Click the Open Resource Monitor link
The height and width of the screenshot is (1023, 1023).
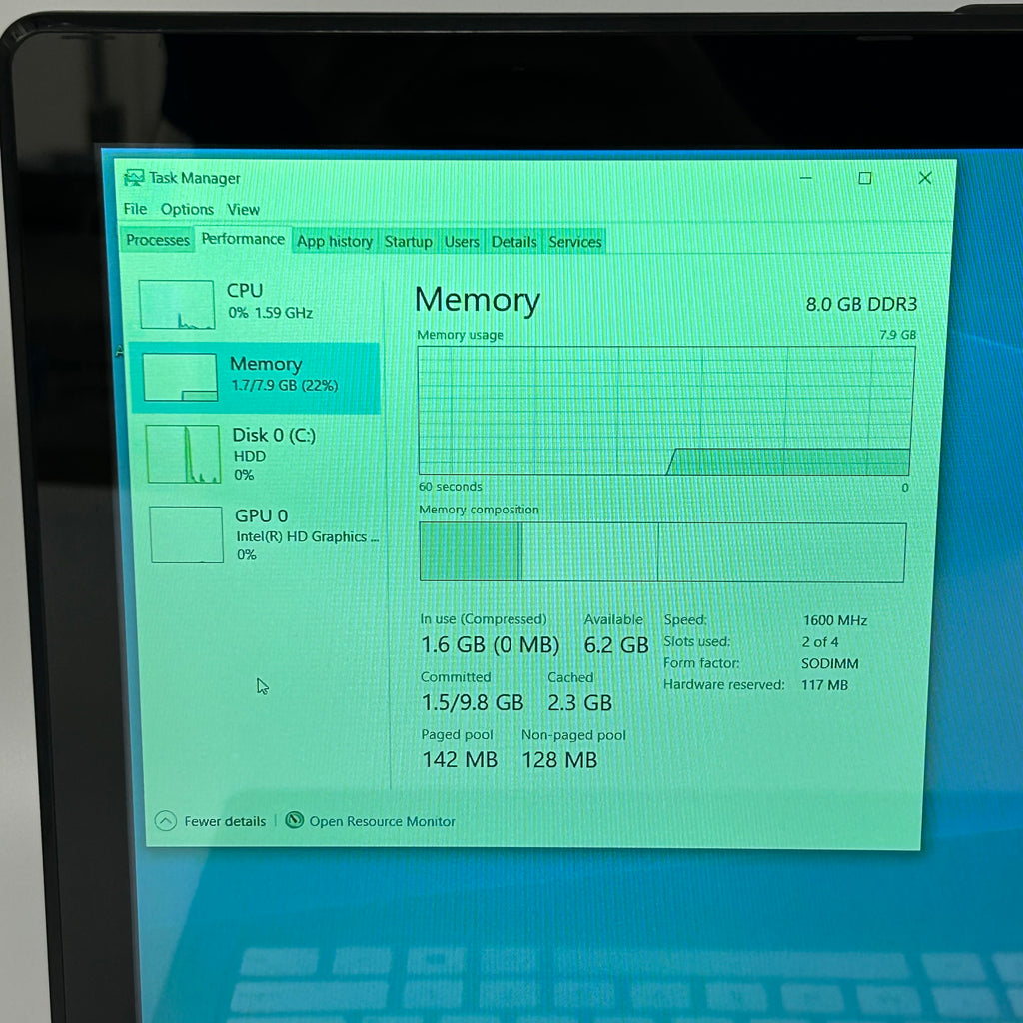(382, 821)
